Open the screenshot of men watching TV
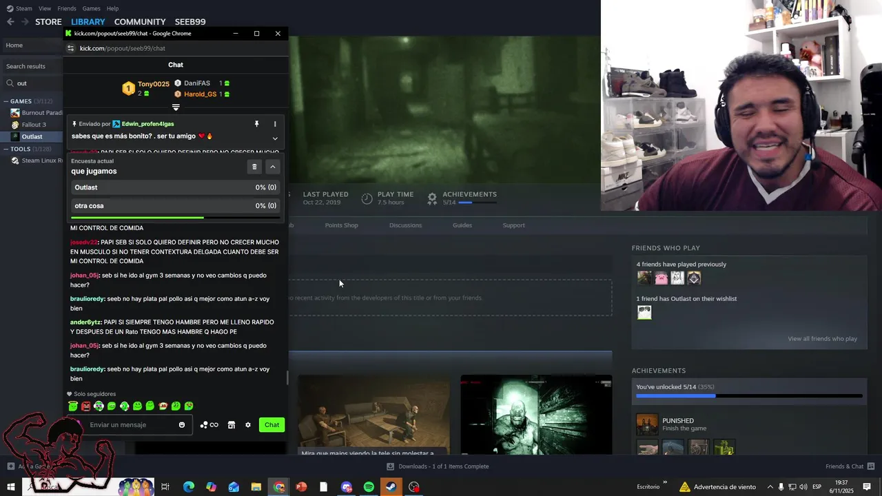The image size is (882, 496). point(373,415)
